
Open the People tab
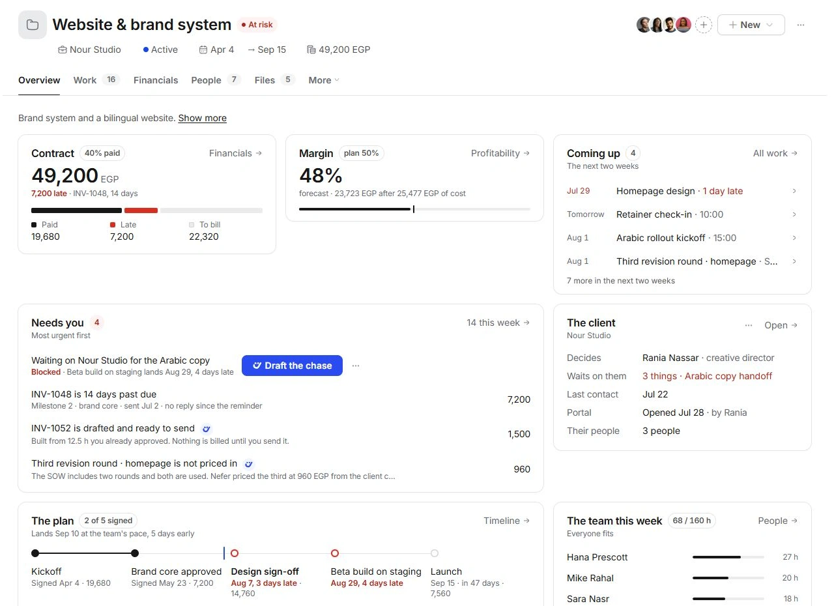216,80
